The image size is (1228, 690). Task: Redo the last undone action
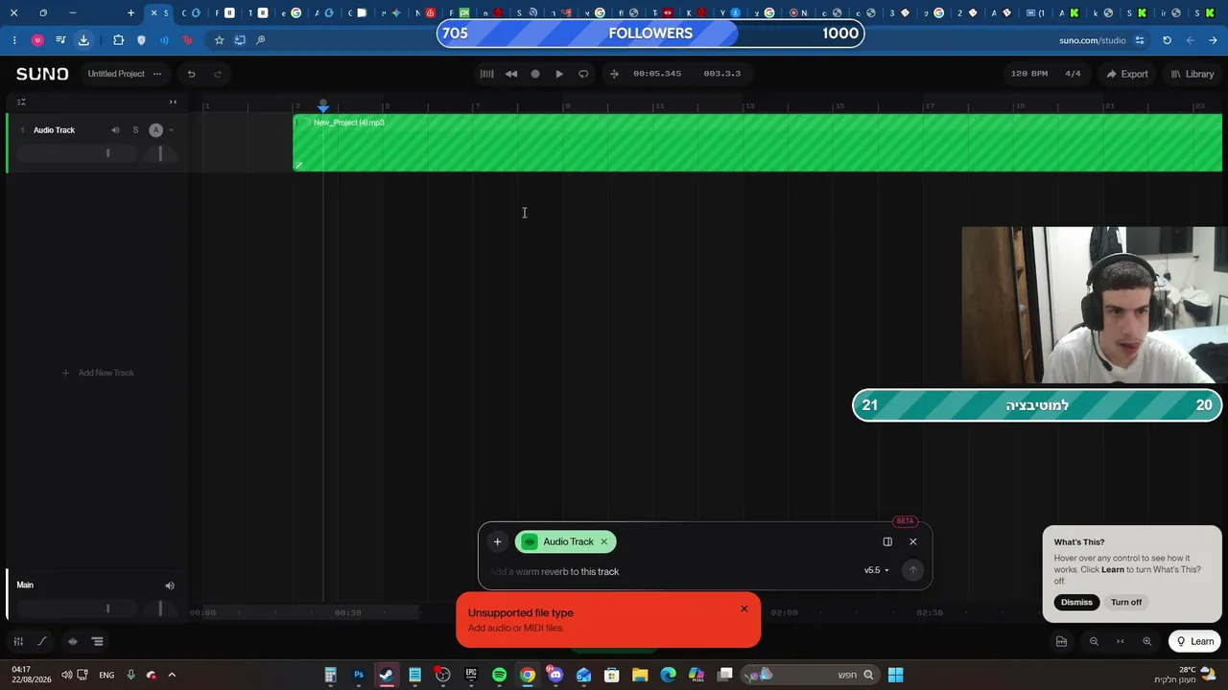[x=218, y=74]
